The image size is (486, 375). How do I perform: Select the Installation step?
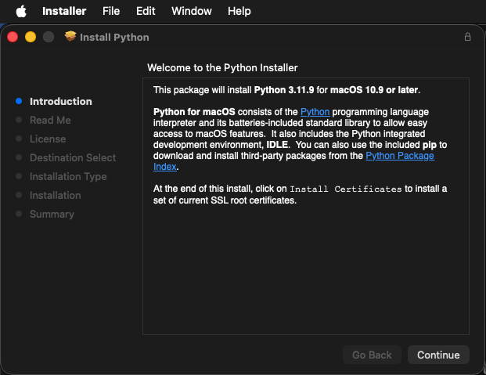tap(55, 195)
